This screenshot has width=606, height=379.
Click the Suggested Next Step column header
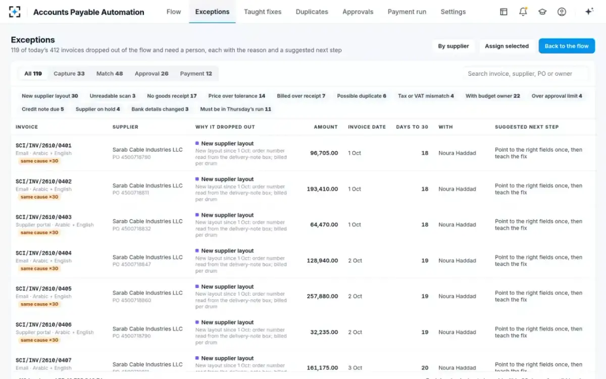[x=527, y=127]
